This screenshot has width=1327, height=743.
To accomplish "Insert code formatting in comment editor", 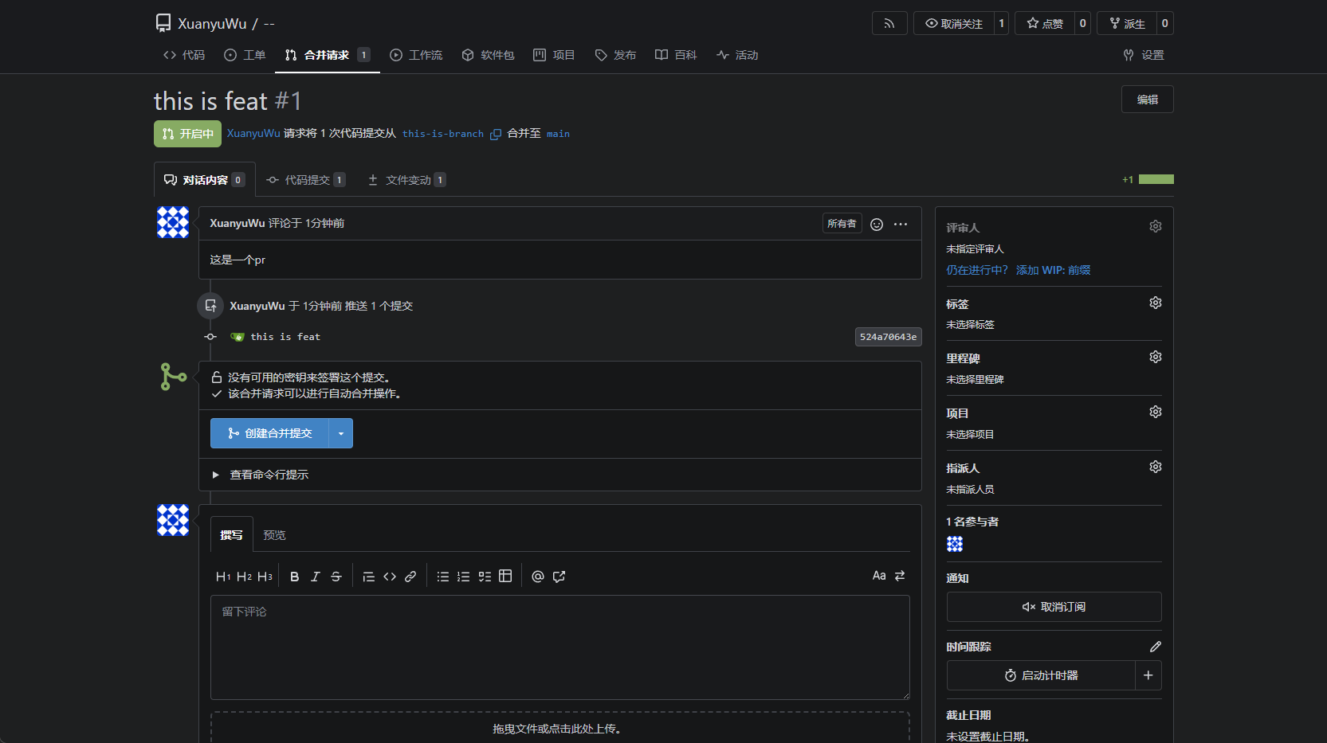I will click(x=389, y=577).
